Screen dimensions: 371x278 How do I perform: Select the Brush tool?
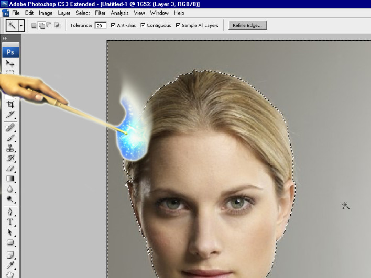[x=10, y=138]
